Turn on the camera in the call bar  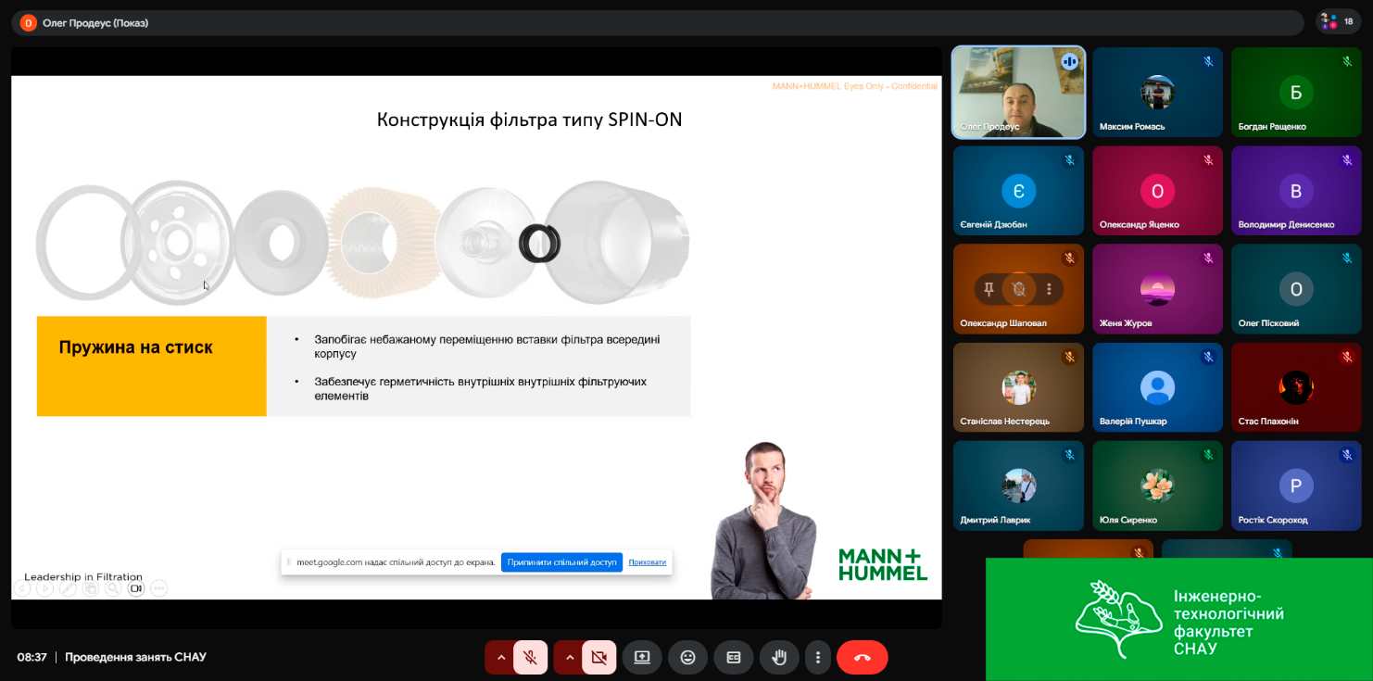point(598,657)
